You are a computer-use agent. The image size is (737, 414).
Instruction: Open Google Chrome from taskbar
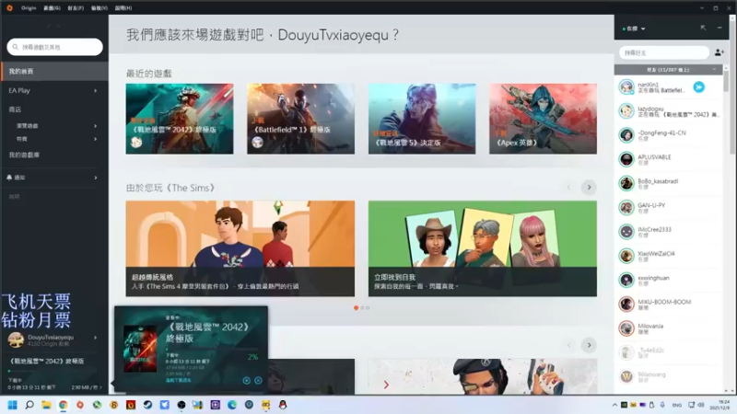pyautogui.click(x=63, y=405)
